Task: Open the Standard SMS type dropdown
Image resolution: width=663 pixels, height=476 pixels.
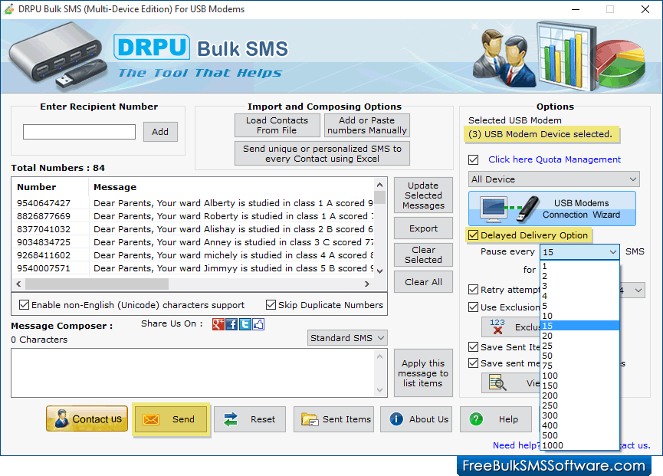Action: (347, 338)
